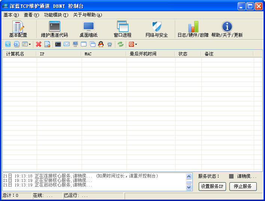Click the red X delete icon

[x=39, y=44]
